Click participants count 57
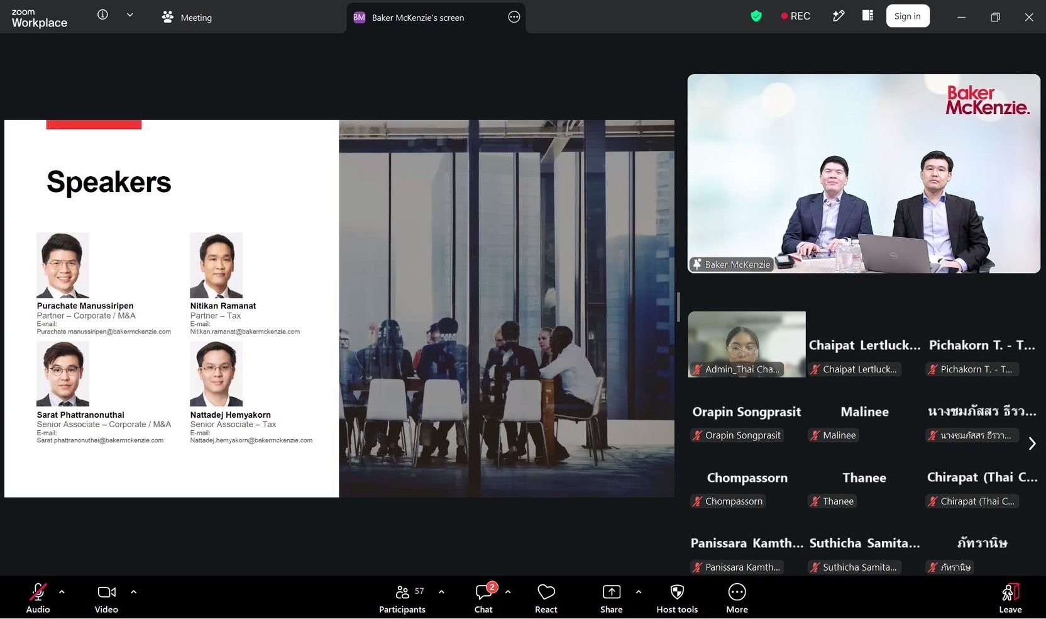This screenshot has height=619, width=1046. [x=419, y=591]
